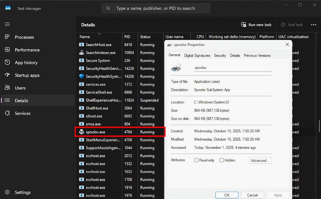
Task: Toggle the Hidden attribute checkbox
Action: click(221, 160)
